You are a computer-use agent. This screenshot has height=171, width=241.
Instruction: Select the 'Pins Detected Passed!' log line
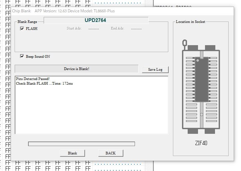coord(33,79)
